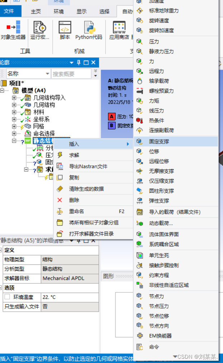Collapse 模型 (A4) tree node
Viewport: 223px width, 363px height.
[x=2, y=90]
